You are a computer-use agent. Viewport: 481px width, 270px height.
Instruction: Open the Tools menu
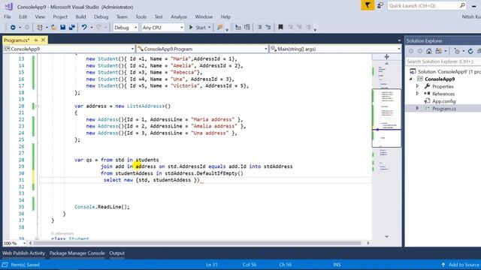tap(141, 16)
